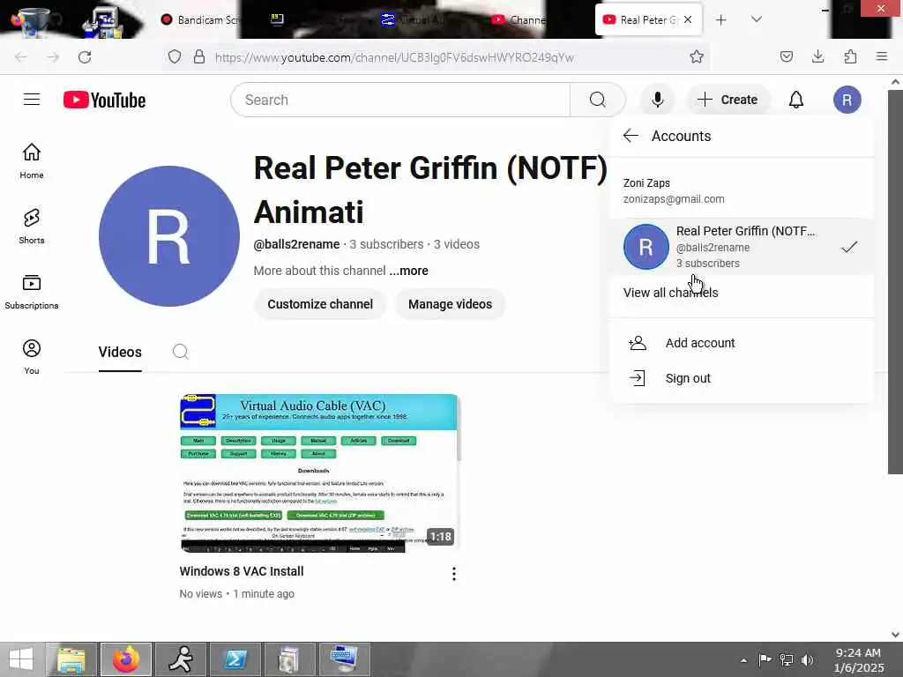Click the search magnifier button
Viewport: 903px width, 677px height.
coord(597,100)
